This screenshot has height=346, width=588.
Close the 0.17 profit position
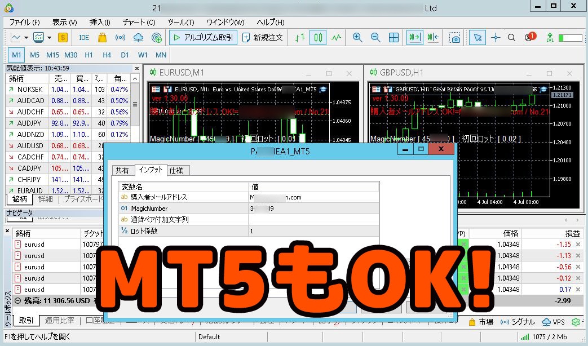[x=578, y=290]
